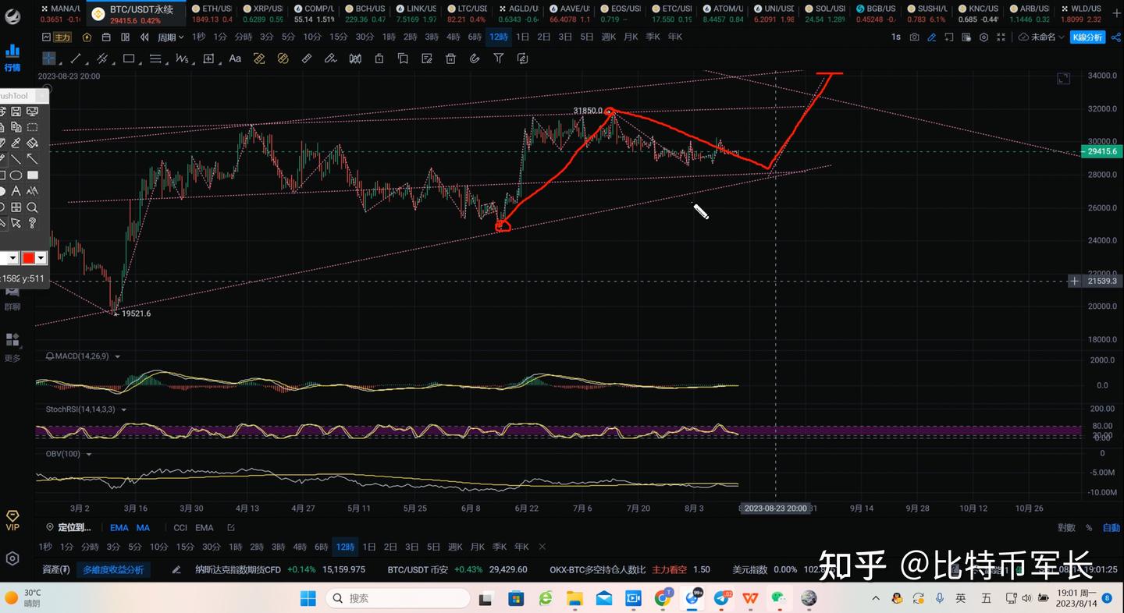Select the Elliott wave W5 tool
This screenshot has width=1124, height=613.
point(182,58)
